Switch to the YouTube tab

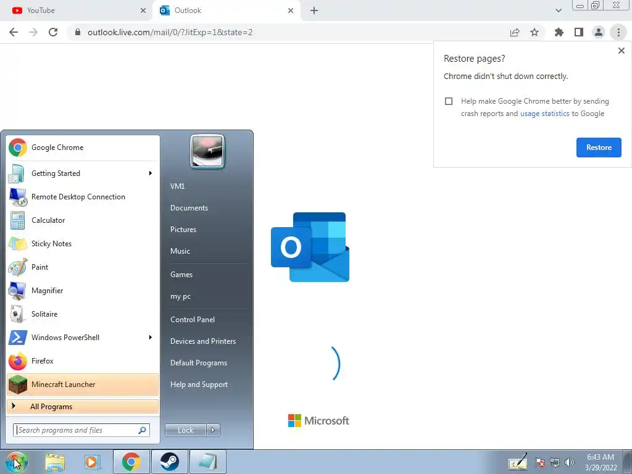(76, 10)
